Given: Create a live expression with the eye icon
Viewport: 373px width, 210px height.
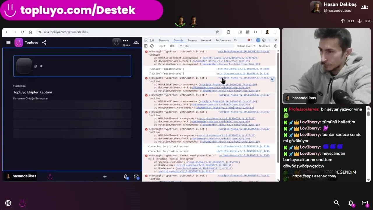Looking at the screenshot, I should click(172, 46).
